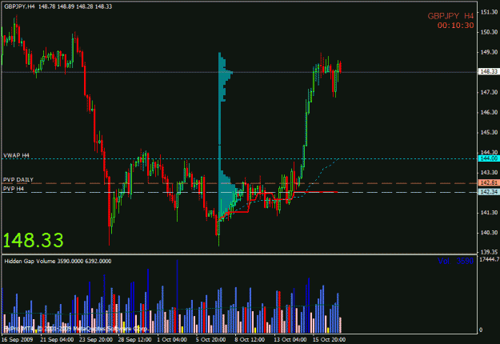Click the 21 Sep 04:00 time label
Image resolution: width=500 pixels, height=344 pixels.
tap(57, 339)
